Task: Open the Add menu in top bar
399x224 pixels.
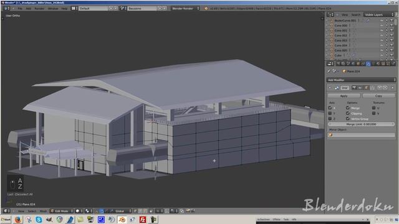Action: pyautogui.click(x=28, y=8)
